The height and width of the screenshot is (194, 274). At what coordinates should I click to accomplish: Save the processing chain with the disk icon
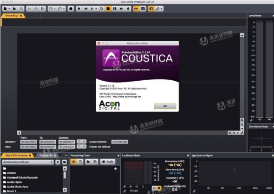[95, 162]
